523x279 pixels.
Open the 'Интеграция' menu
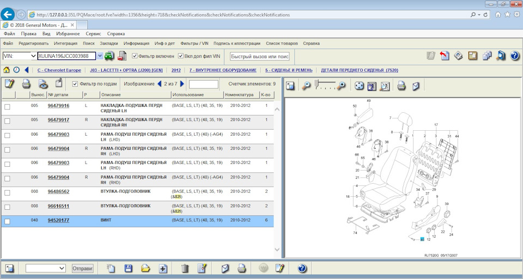[x=65, y=44]
